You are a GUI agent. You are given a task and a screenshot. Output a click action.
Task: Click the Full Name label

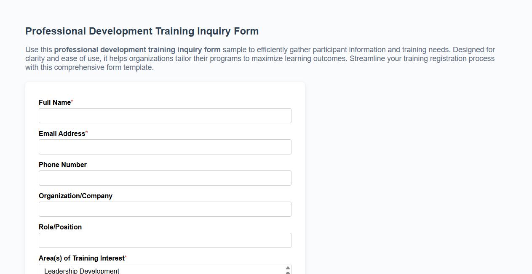[x=54, y=102]
